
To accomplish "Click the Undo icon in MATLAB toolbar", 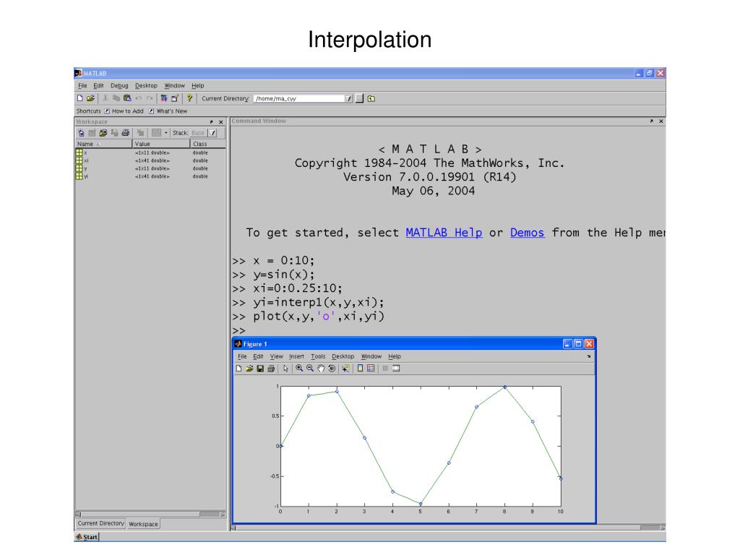I will 139,98.
